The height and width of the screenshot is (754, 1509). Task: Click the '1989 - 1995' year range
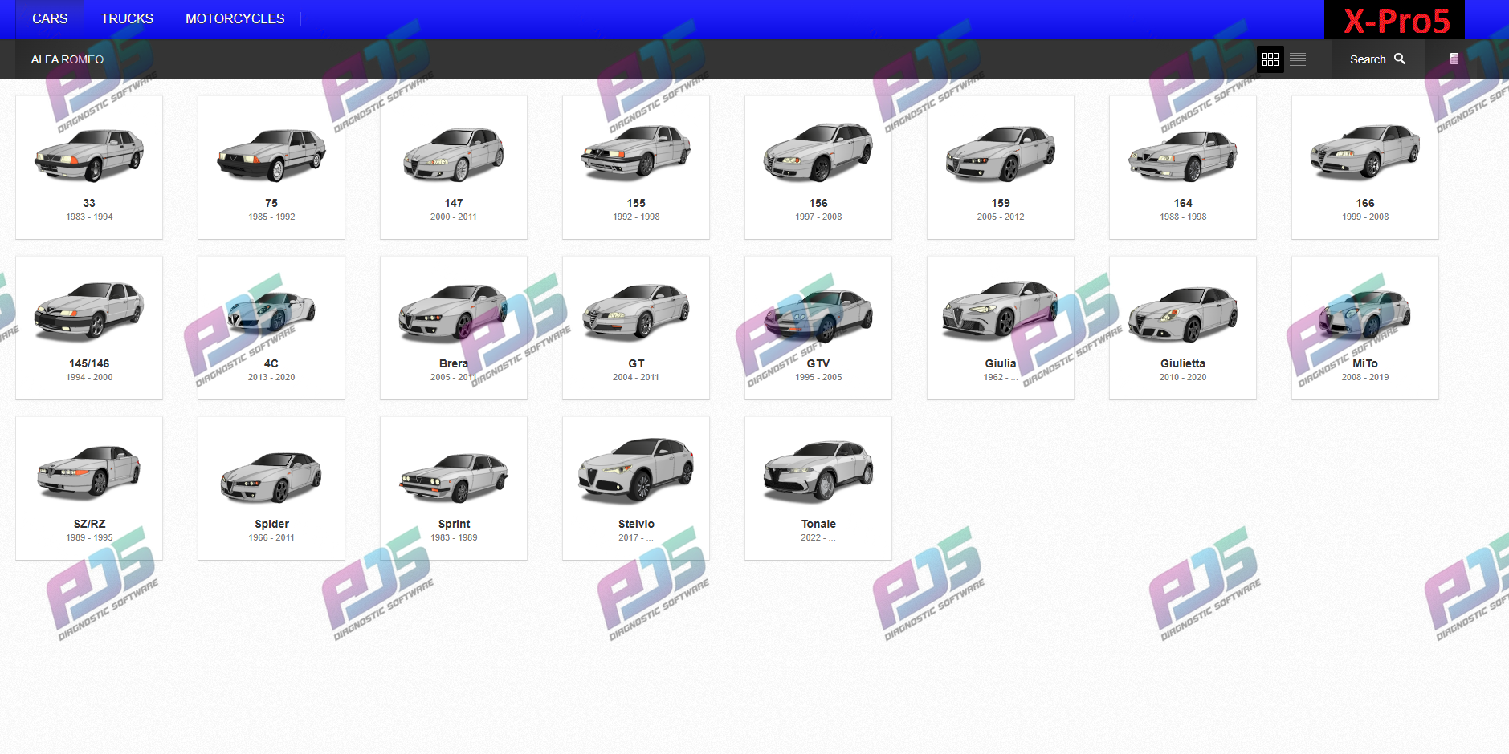click(89, 537)
